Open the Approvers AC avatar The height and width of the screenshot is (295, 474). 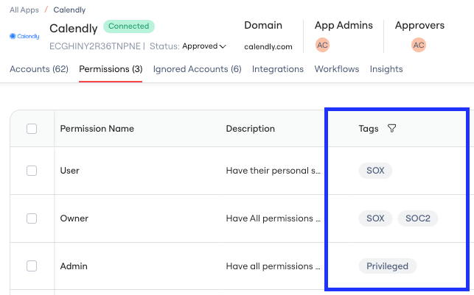419,46
